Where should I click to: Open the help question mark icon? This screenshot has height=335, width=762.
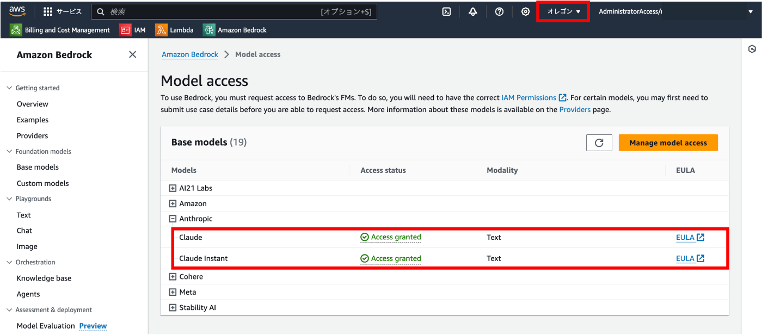499,11
